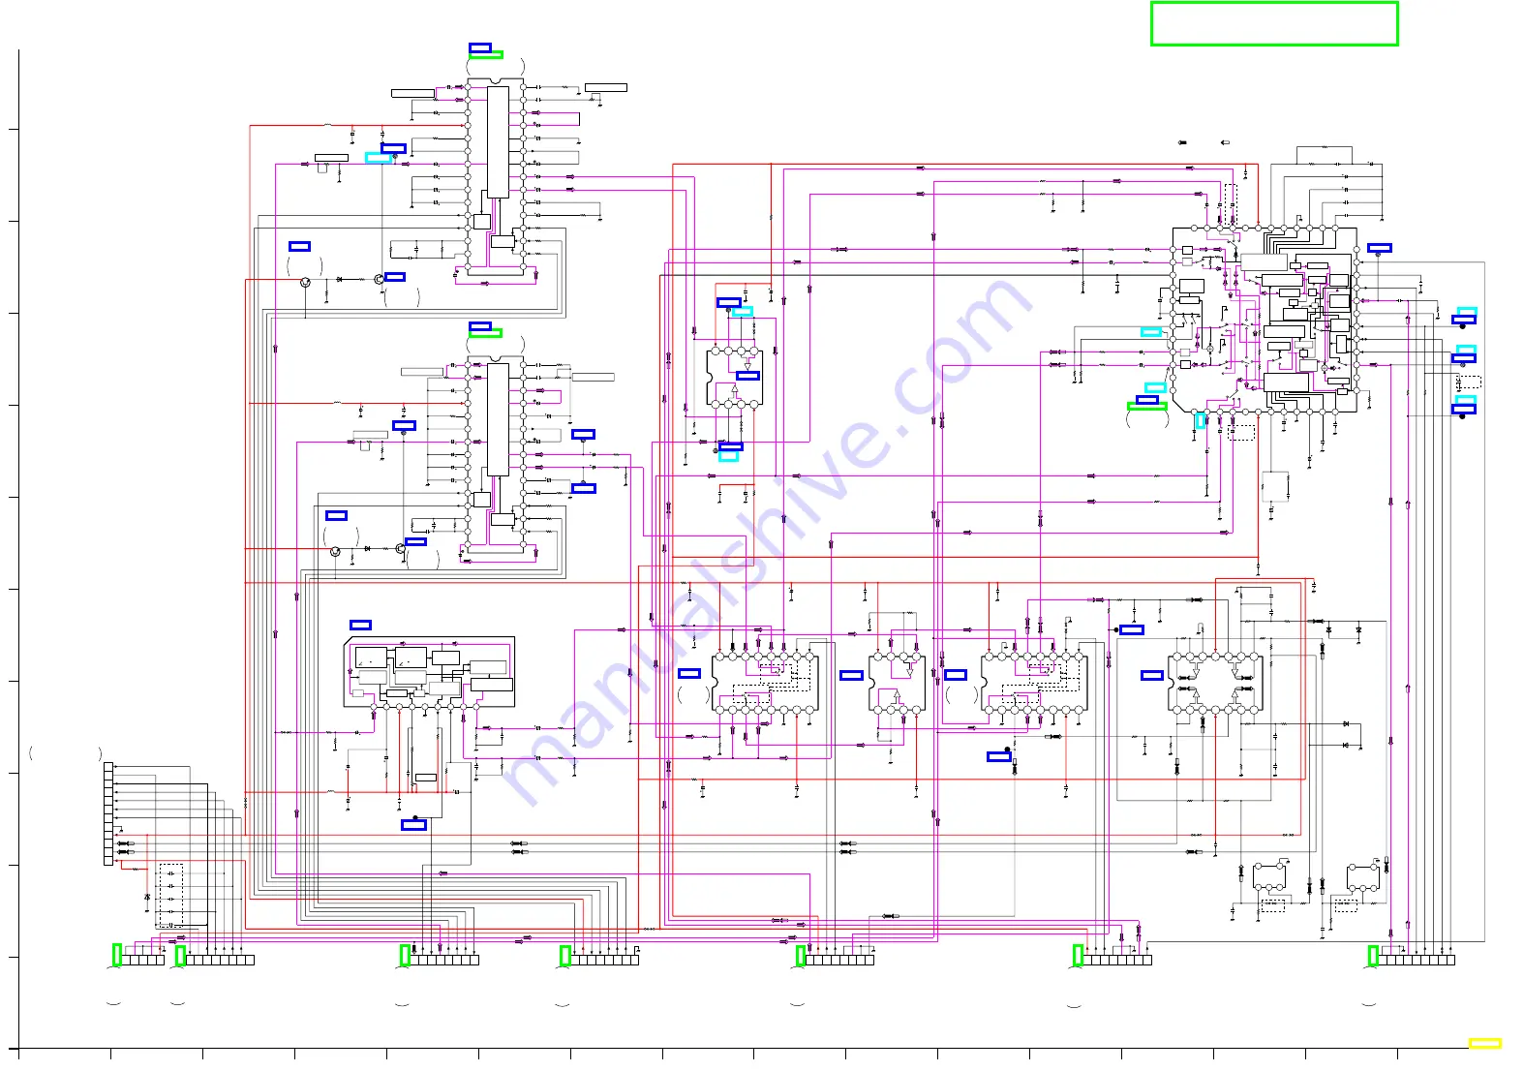Click the green connector box at the far-right bottom connector
Viewport: 1524px width, 1071px height.
click(x=1372, y=956)
